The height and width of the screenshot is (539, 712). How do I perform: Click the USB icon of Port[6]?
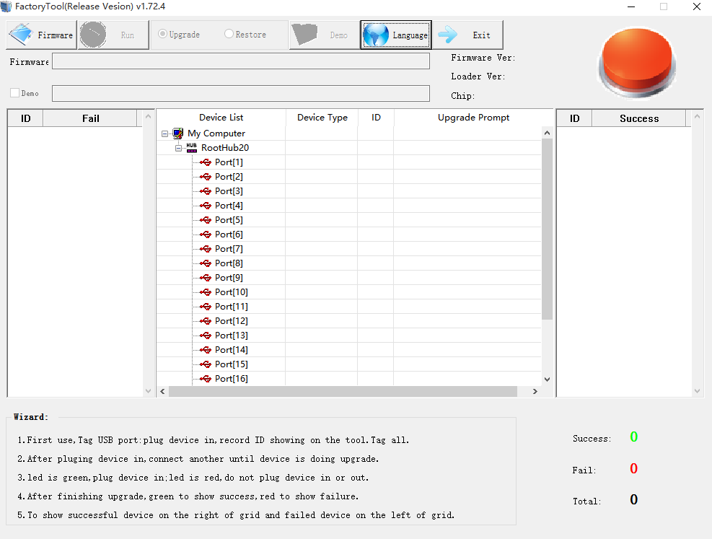[x=206, y=235]
